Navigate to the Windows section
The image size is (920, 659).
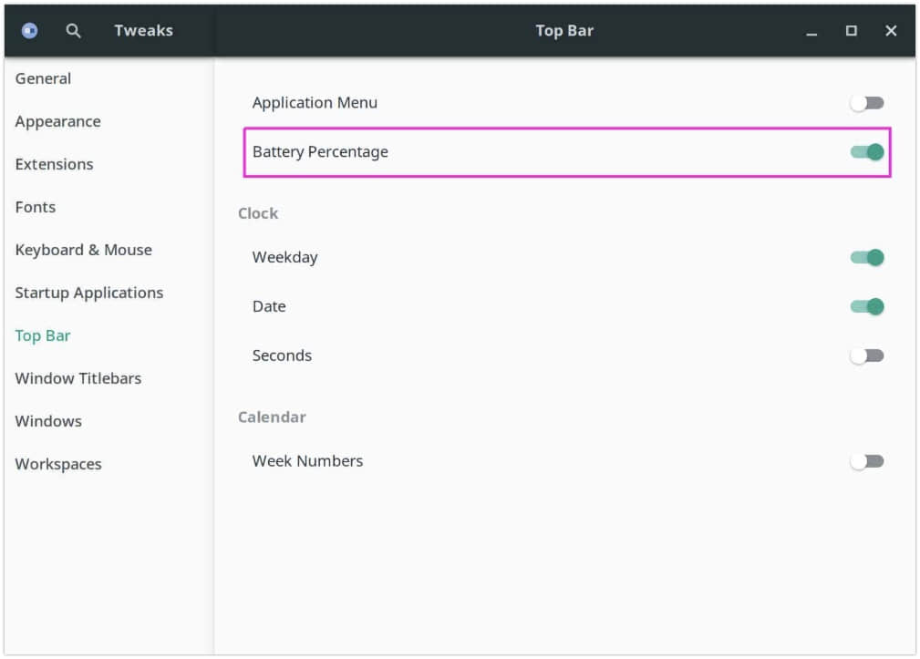click(48, 422)
